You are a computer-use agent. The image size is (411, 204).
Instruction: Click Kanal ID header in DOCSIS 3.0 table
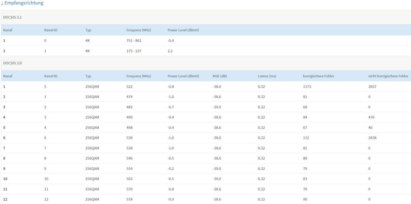pyautogui.click(x=51, y=76)
